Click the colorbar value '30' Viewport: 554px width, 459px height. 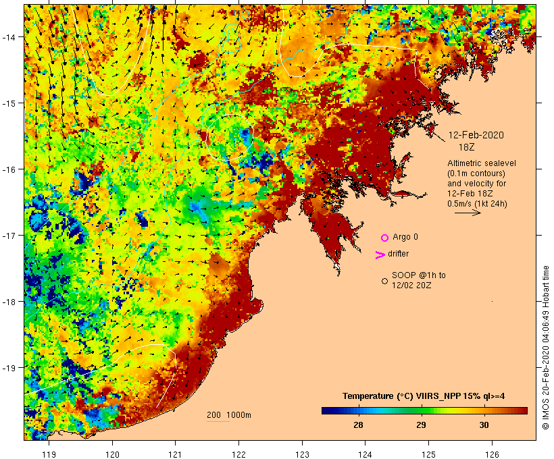click(x=484, y=425)
